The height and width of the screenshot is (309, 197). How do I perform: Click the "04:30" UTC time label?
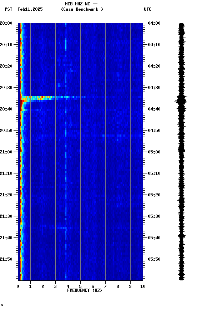(154, 88)
